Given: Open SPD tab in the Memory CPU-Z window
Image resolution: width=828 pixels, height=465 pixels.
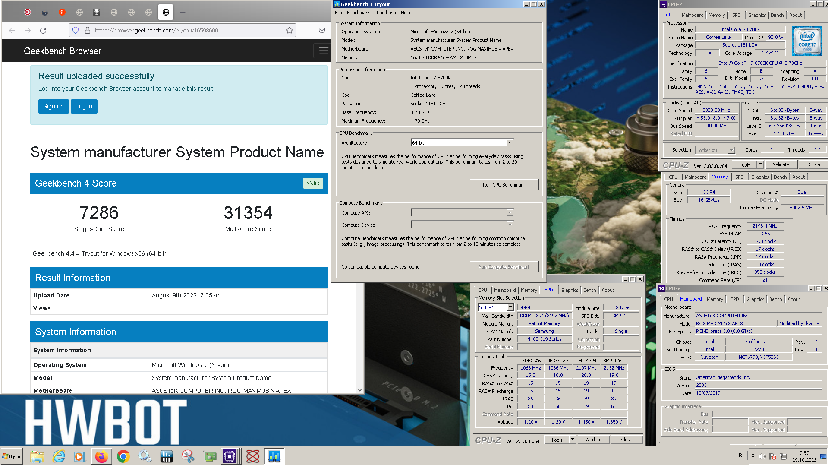Looking at the screenshot, I should point(739,177).
